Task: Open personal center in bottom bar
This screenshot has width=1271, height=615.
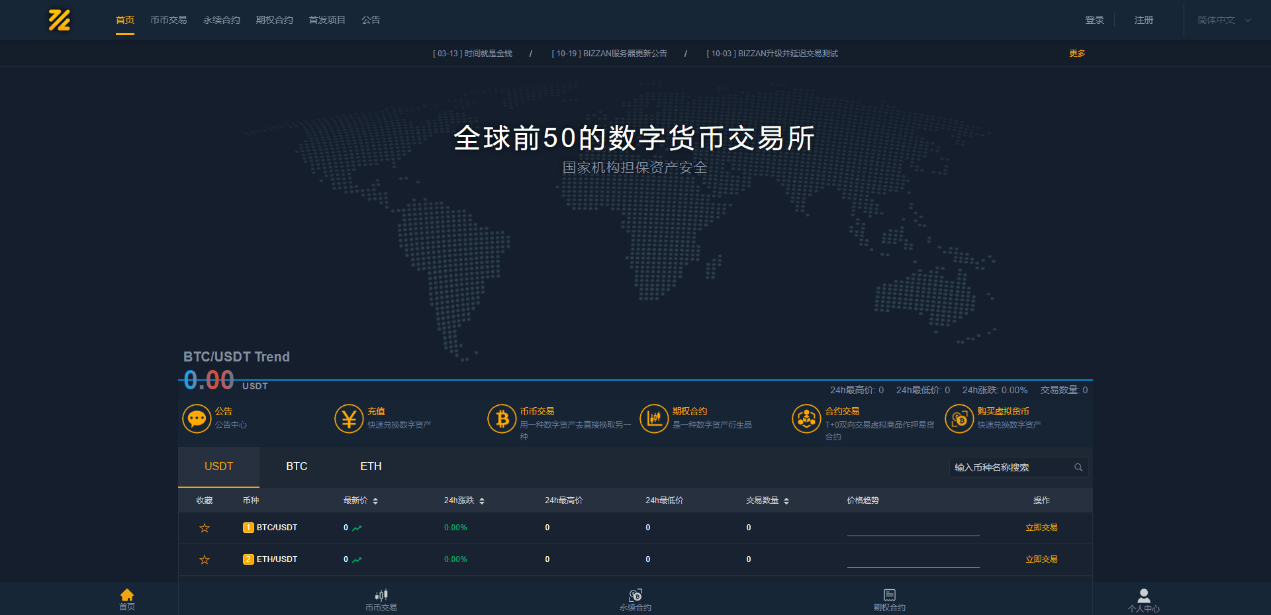Action: point(1143,600)
